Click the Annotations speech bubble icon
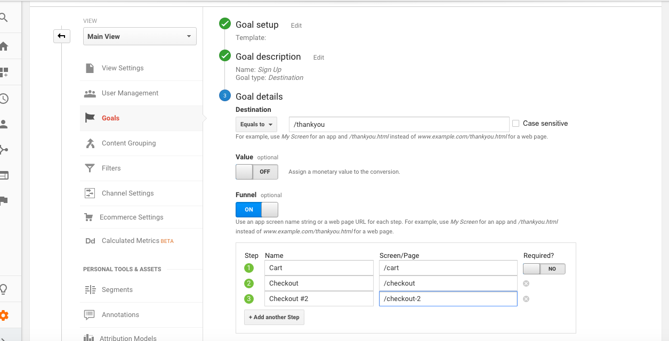The width and height of the screenshot is (669, 341). pyautogui.click(x=90, y=315)
